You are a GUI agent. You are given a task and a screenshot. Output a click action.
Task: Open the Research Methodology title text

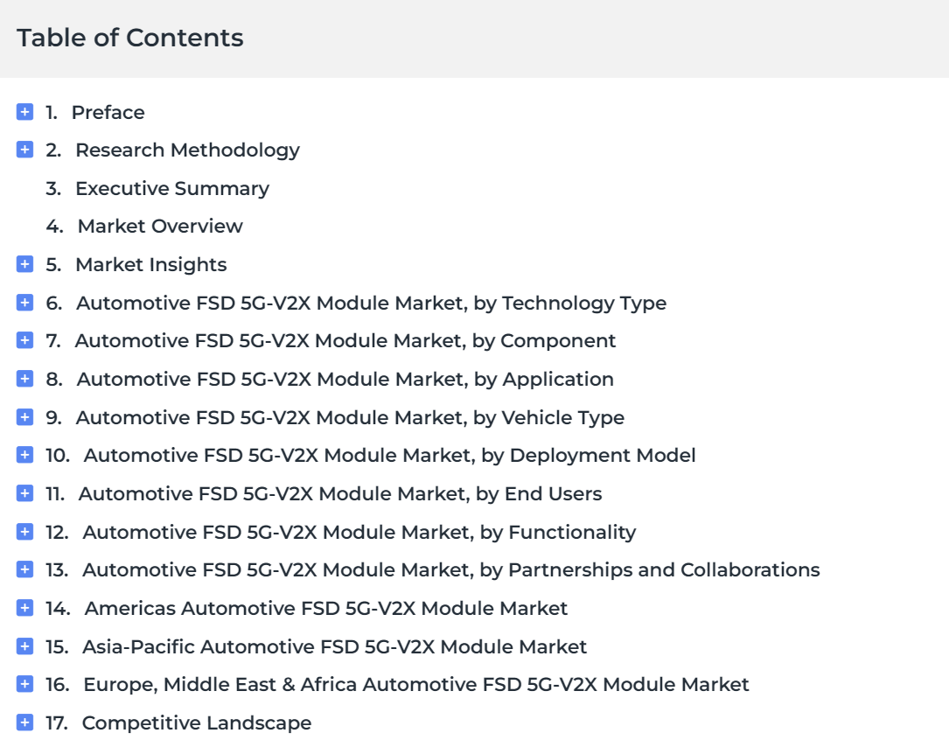point(188,150)
